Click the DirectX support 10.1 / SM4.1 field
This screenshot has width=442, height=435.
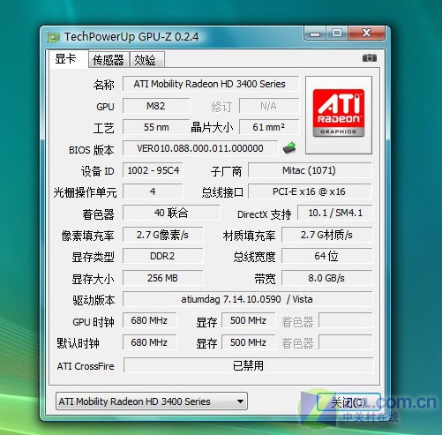tap(335, 213)
